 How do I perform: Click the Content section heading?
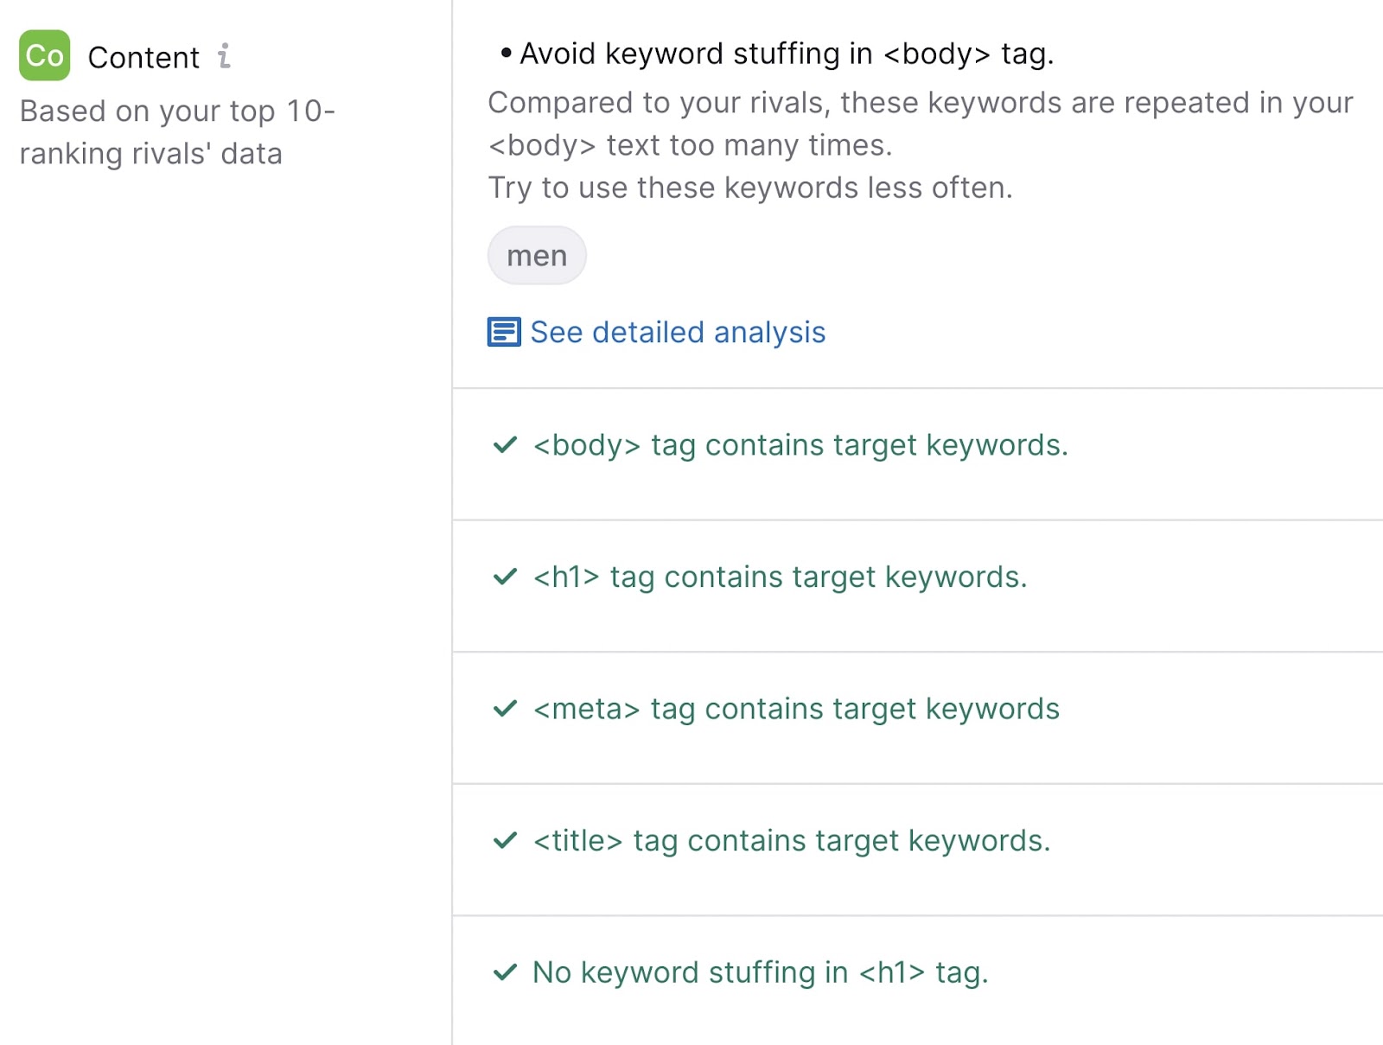click(x=143, y=57)
